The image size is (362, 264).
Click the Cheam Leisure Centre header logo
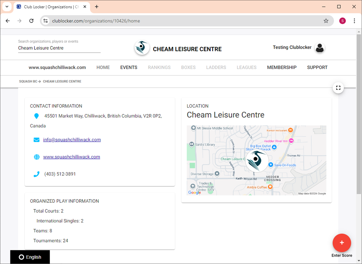[142, 48]
